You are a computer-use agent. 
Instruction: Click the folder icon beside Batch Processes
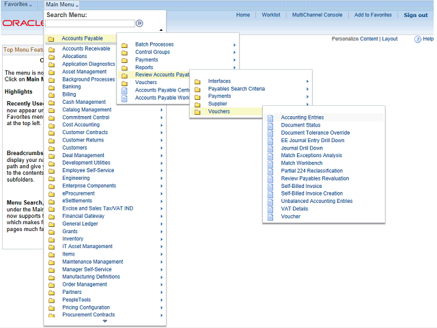point(124,45)
